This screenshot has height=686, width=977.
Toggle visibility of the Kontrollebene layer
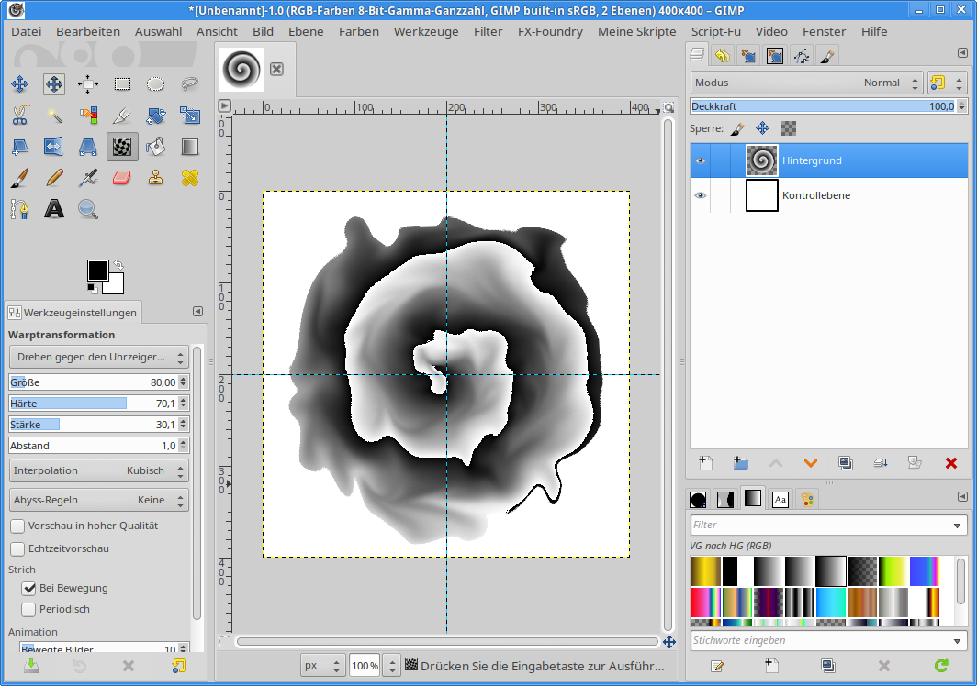click(701, 195)
